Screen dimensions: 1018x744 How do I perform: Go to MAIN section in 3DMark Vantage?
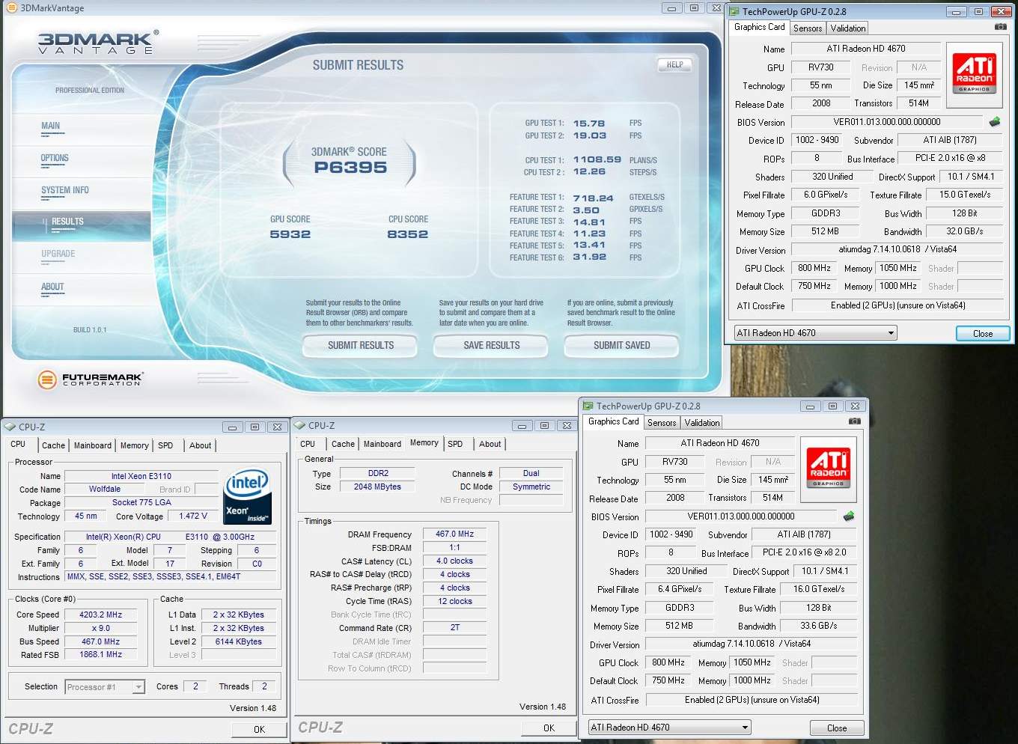point(51,126)
